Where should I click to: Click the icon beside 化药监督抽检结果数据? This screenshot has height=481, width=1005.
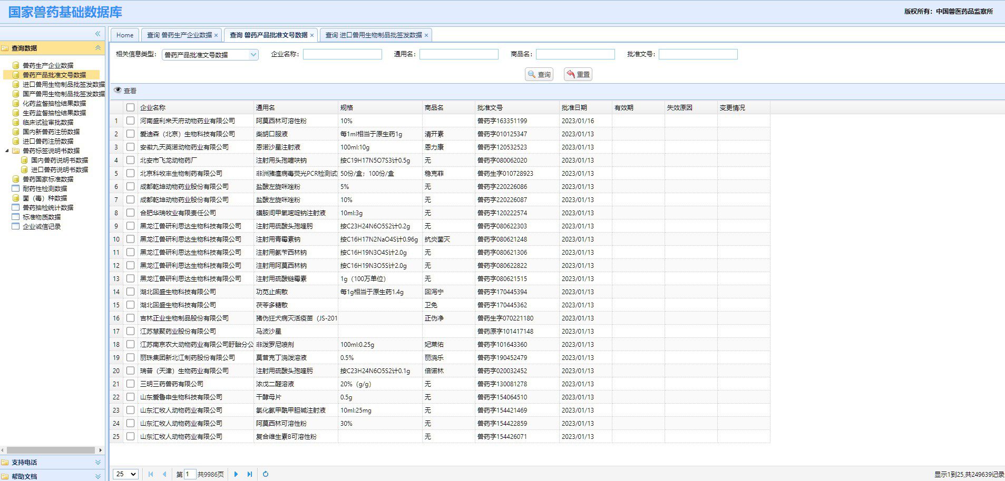click(16, 103)
